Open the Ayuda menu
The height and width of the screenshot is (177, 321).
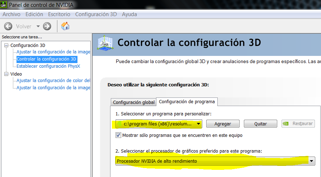coord(129,14)
